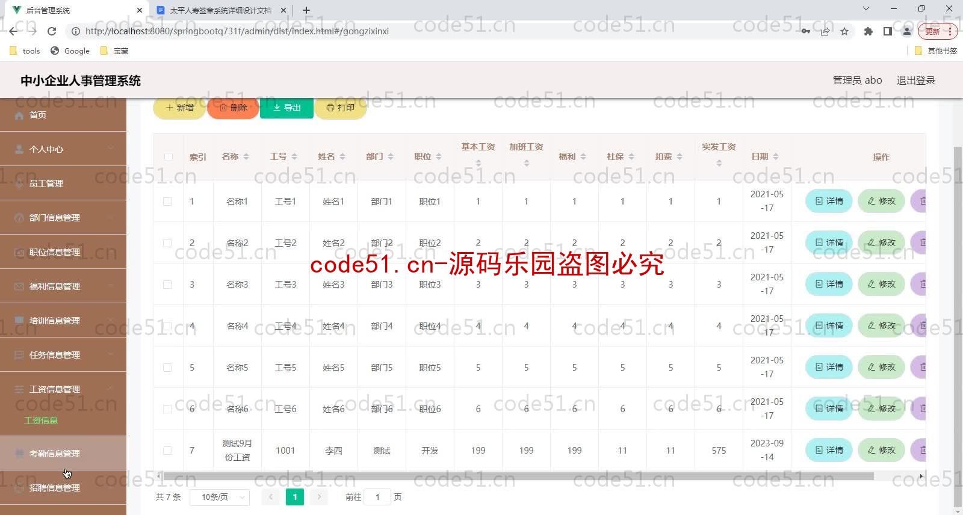The height and width of the screenshot is (515, 963).
Task: Click the 导出 export button
Action: (286, 108)
